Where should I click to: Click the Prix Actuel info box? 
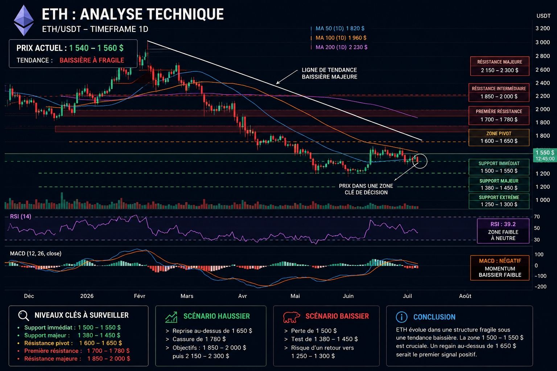(73, 54)
